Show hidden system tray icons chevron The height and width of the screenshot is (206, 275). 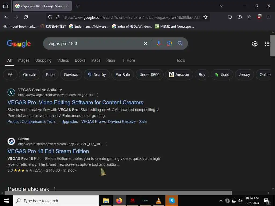221,201
